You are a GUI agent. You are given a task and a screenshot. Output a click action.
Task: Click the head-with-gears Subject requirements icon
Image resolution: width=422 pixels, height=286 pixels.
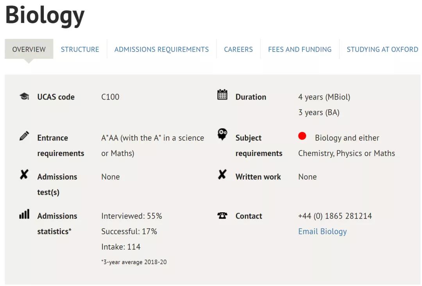point(222,134)
